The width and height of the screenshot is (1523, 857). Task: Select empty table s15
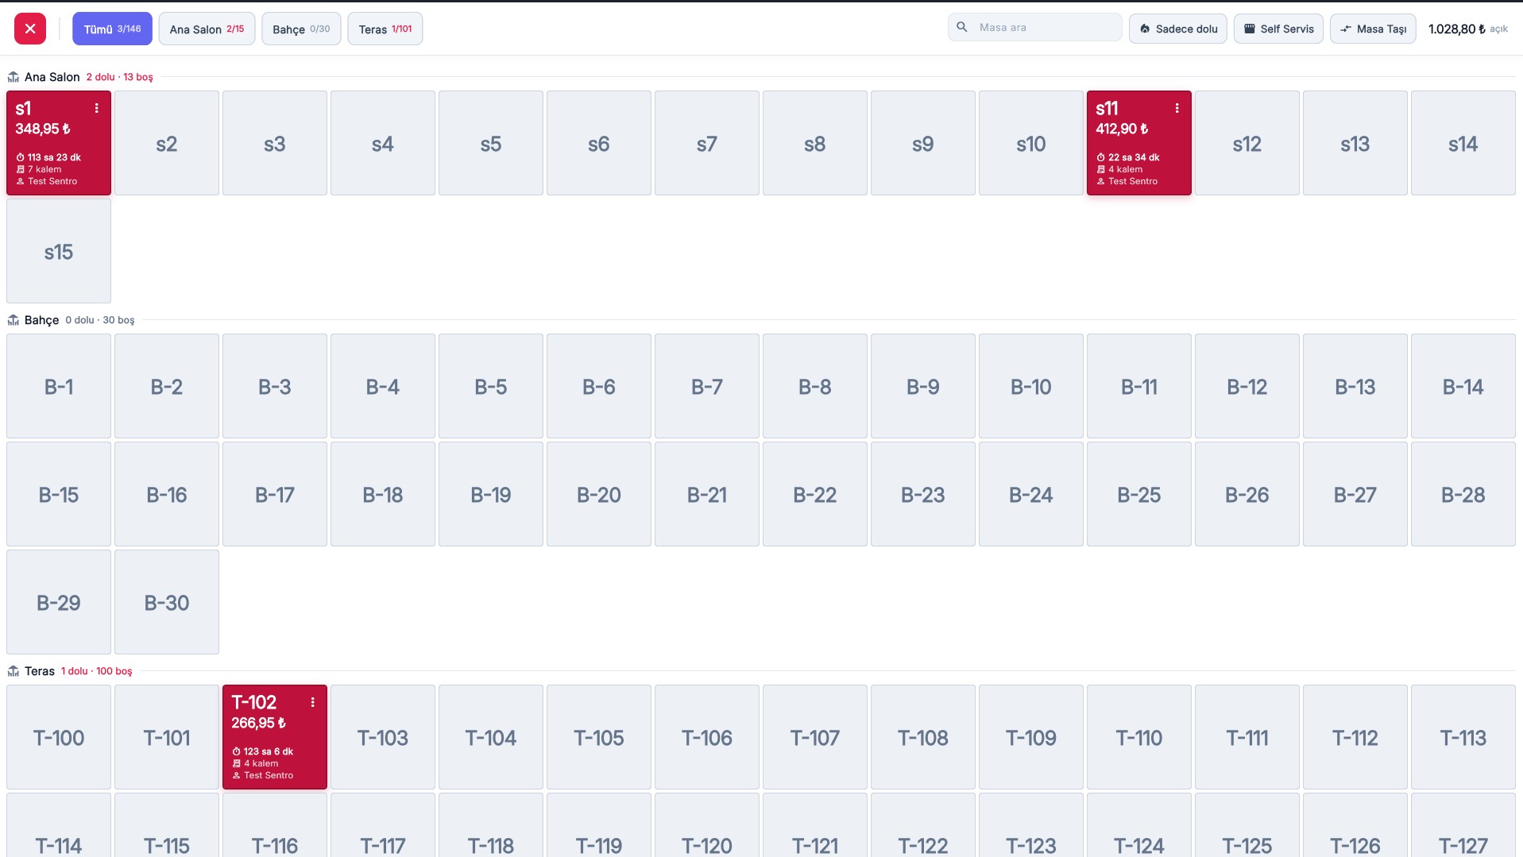coord(59,251)
